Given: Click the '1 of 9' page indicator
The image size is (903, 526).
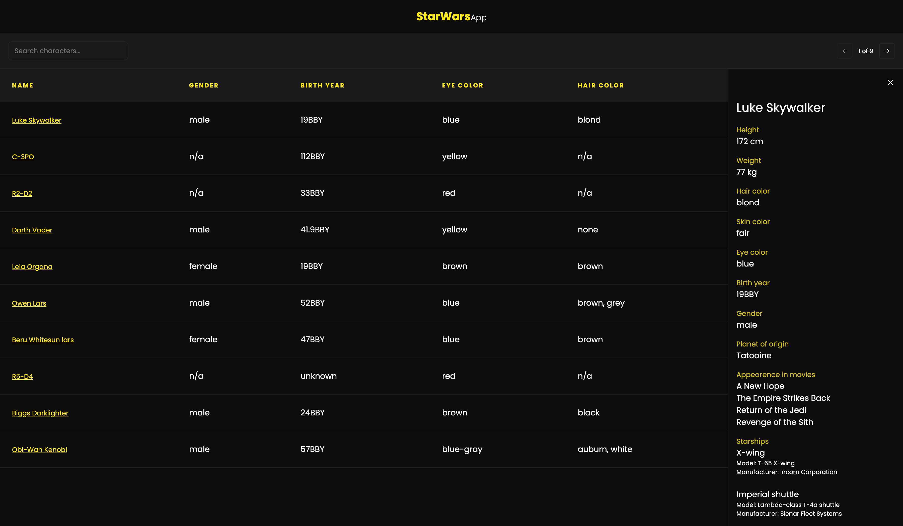Looking at the screenshot, I should point(865,51).
